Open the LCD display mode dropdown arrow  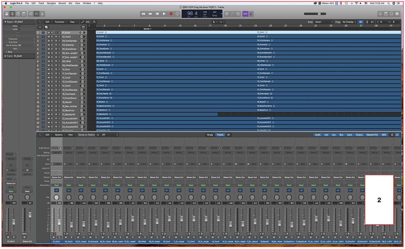221,14
